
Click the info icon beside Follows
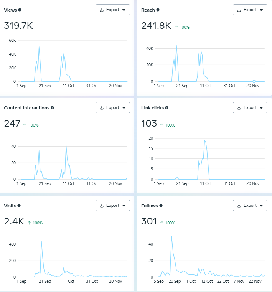tap(161, 206)
